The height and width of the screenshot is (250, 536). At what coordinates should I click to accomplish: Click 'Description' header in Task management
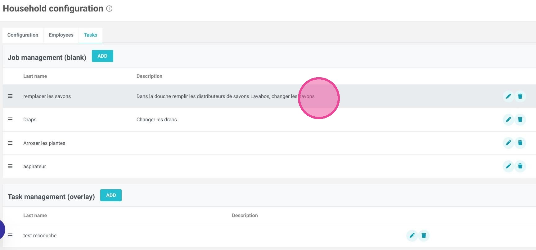[x=245, y=215]
